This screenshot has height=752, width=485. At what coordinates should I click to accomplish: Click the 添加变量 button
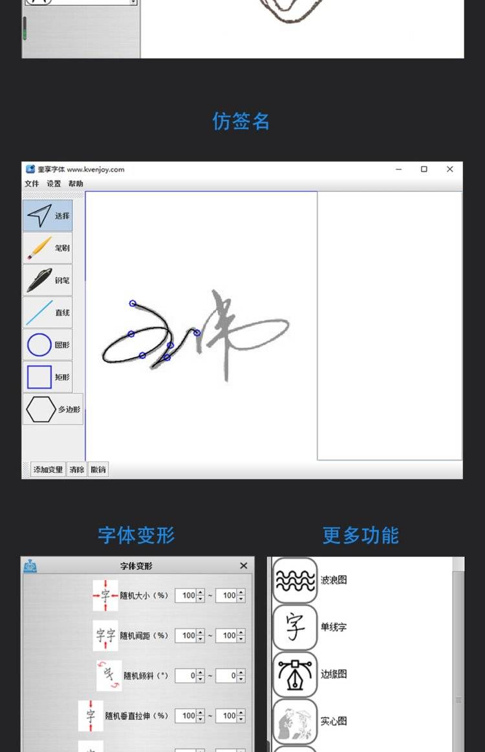click(x=48, y=470)
